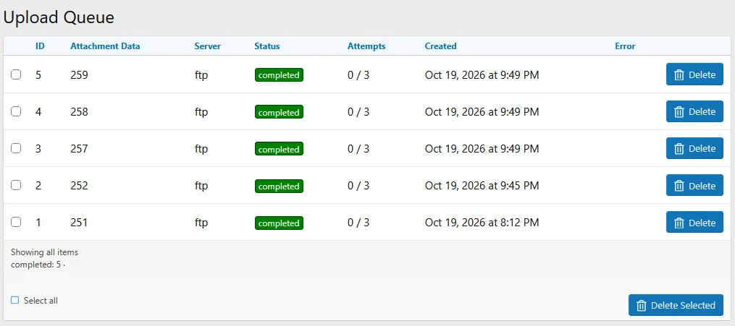Image resolution: width=735 pixels, height=326 pixels.
Task: Delete queue item with attachment 259
Action: (694, 74)
